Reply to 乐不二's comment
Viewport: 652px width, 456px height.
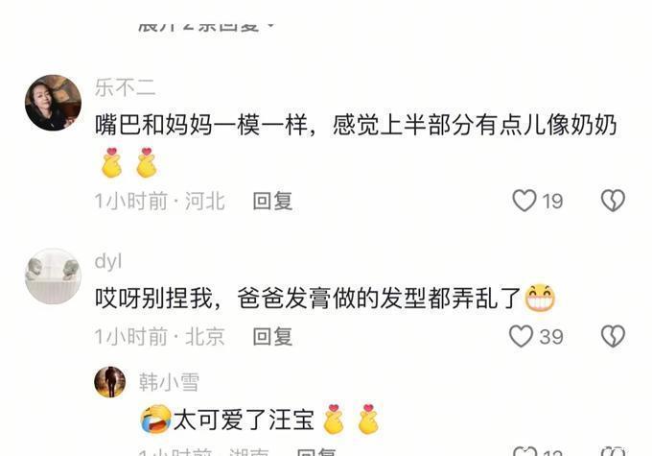(x=272, y=202)
